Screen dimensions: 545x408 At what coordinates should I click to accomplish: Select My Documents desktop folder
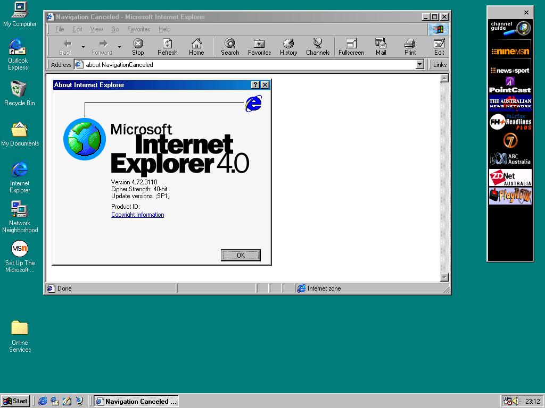tap(20, 134)
